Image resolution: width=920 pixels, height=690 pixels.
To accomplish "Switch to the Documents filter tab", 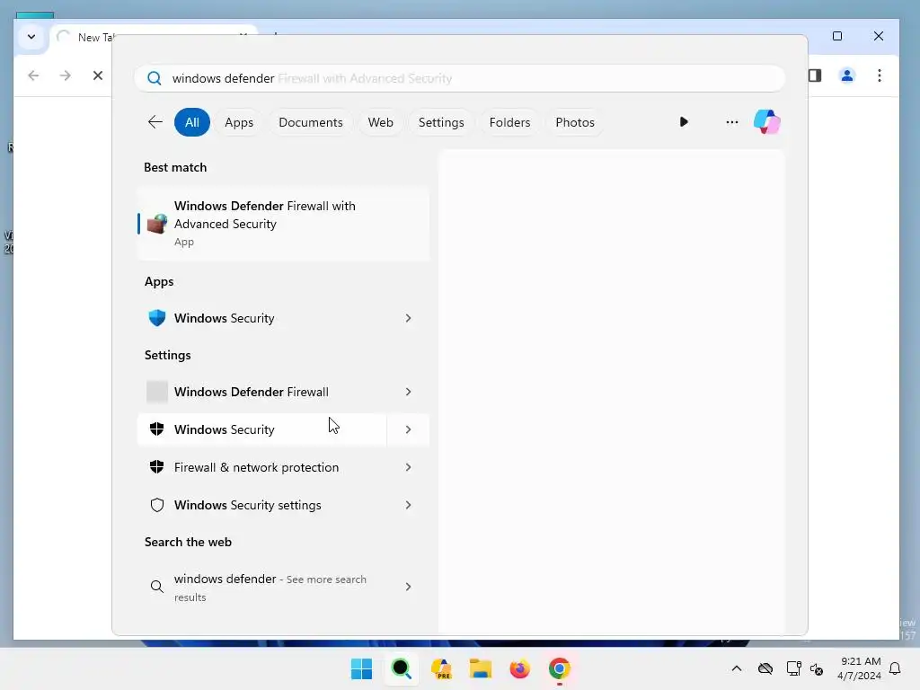I will pyautogui.click(x=310, y=122).
